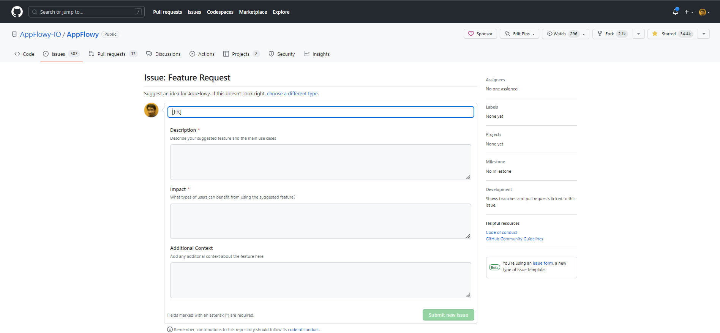Screen dimensions: 720x333
Task: Open the Code of conduct sidebar link
Action: tap(501, 232)
